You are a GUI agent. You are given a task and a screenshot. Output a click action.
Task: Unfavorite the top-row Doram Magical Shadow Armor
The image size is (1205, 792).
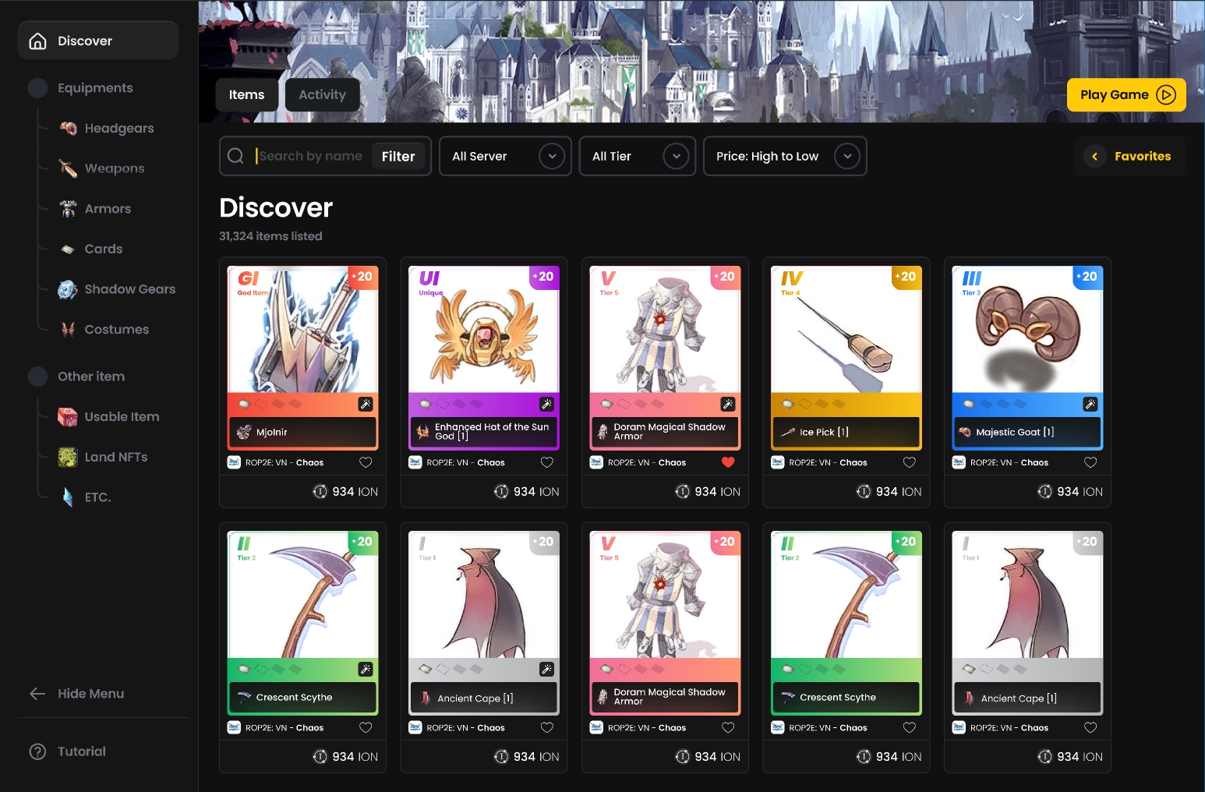728,462
